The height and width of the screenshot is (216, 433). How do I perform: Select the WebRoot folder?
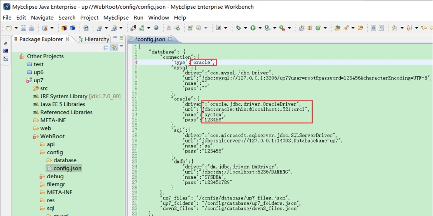pos(53,136)
